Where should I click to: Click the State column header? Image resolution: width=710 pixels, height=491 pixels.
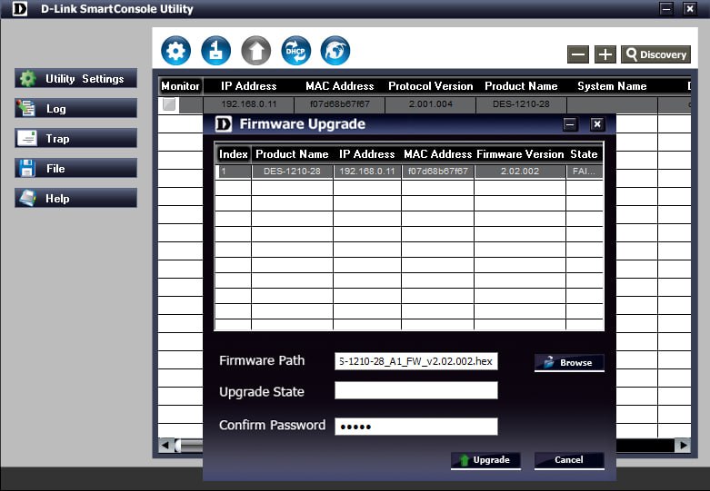coord(585,154)
